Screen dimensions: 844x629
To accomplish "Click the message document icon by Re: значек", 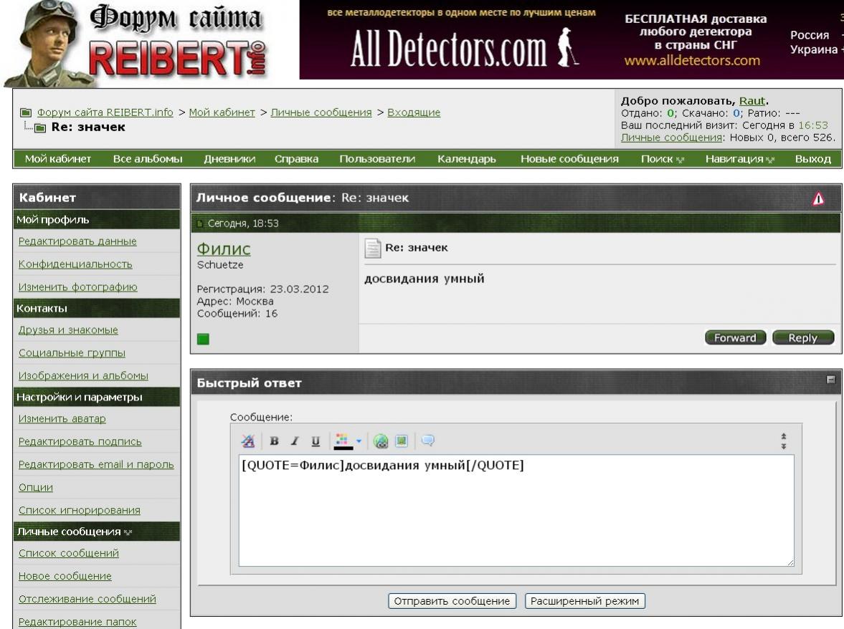I will [x=372, y=249].
